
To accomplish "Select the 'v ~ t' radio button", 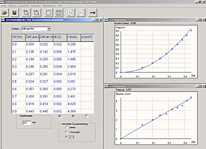I will click(66, 137).
